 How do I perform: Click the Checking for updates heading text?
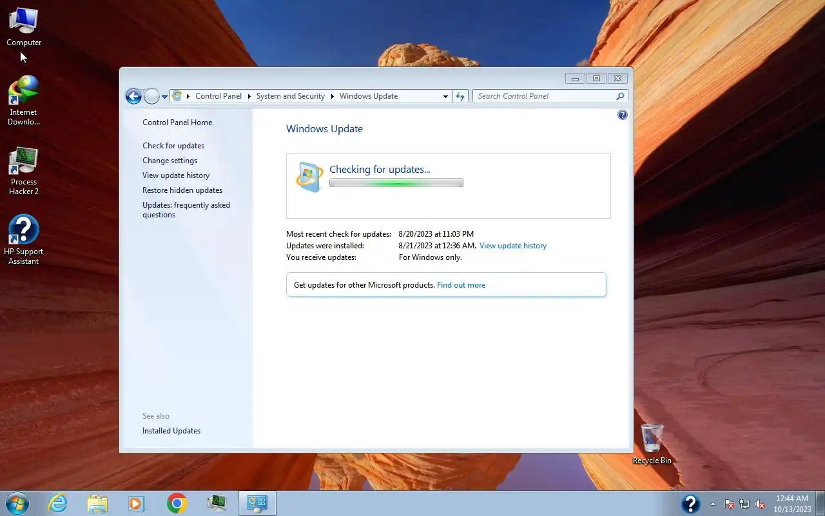[380, 170]
